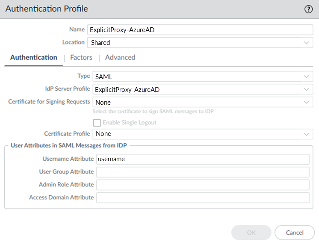
Task: Click the Access Domain Attribute field
Action: pyautogui.click(x=203, y=197)
